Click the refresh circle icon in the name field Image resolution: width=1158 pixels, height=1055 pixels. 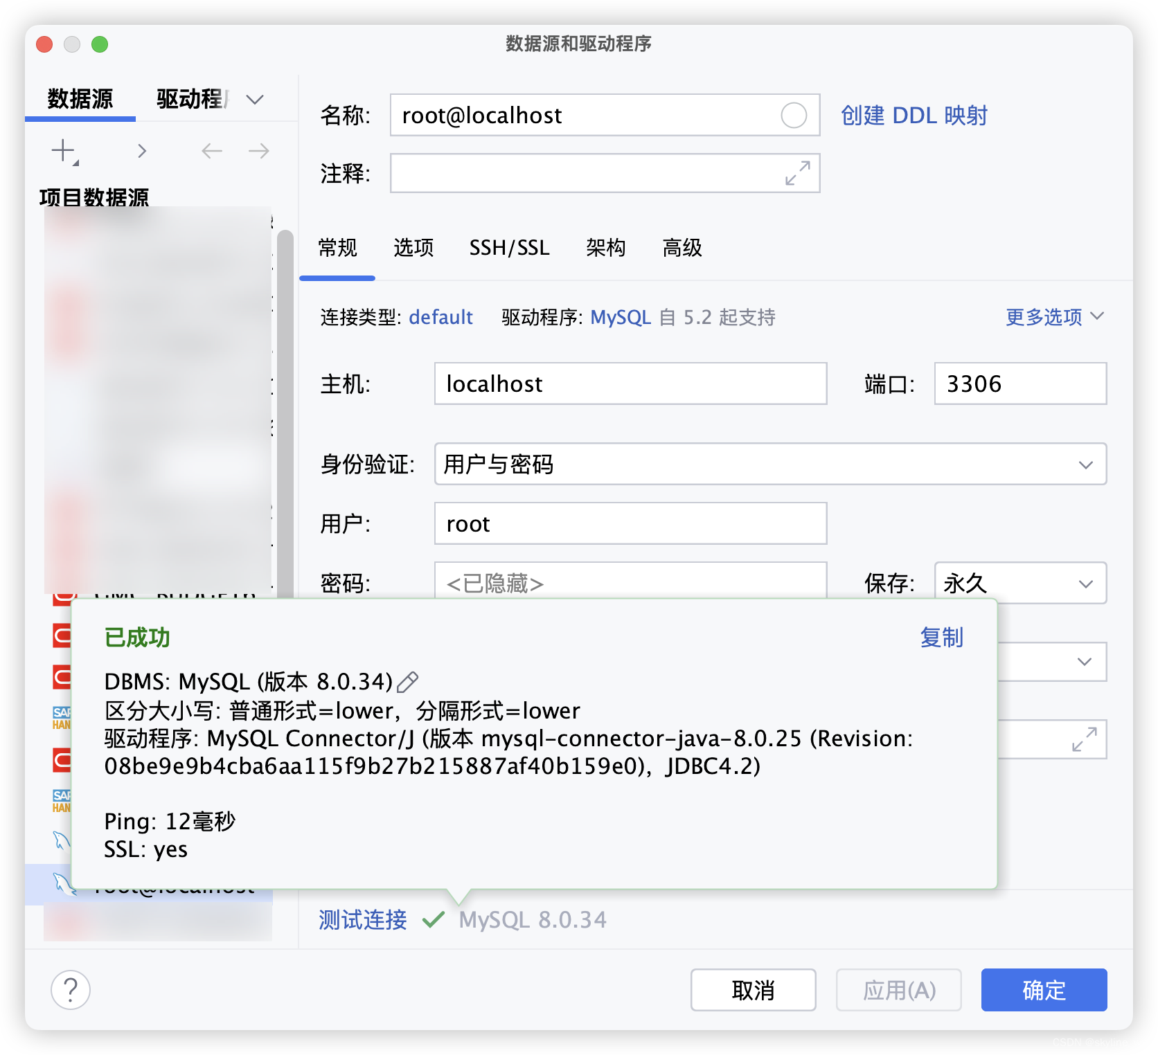click(793, 116)
